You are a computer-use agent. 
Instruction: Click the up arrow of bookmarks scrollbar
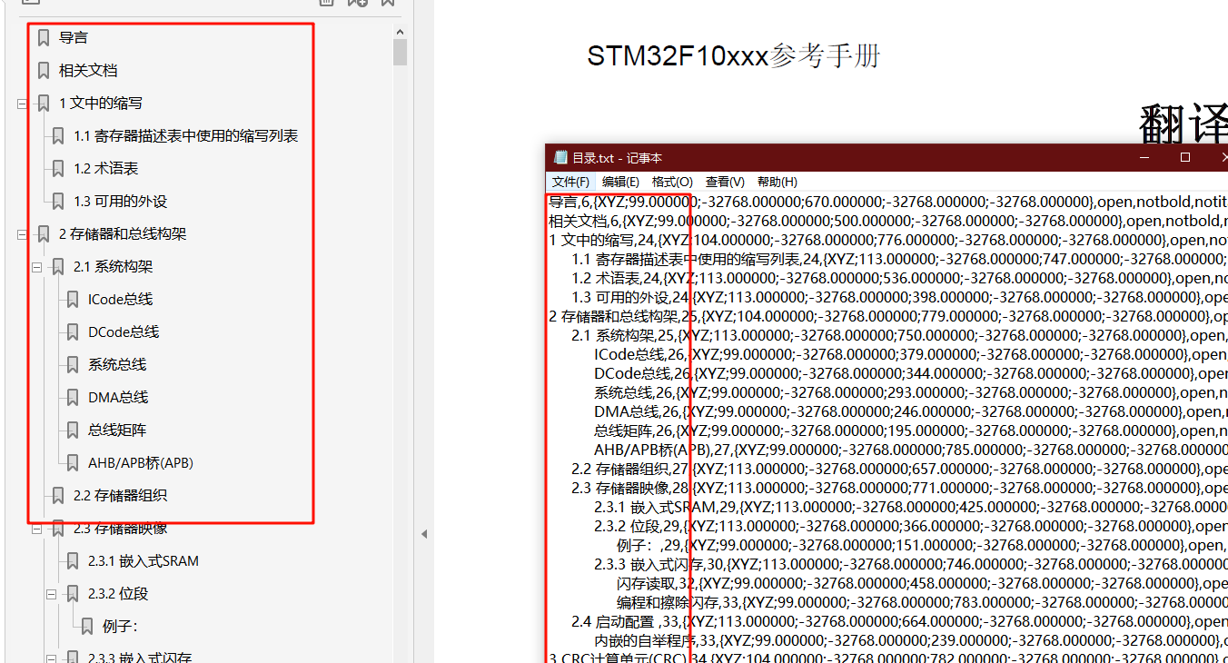400,32
